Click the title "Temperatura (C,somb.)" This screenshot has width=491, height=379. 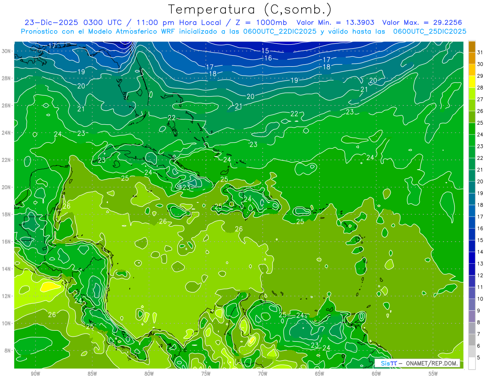(250, 9)
